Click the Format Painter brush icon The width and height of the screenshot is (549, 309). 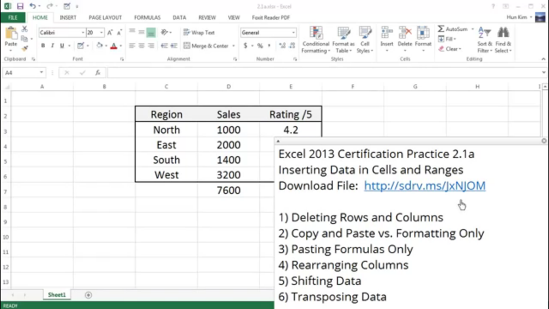[x=25, y=48]
